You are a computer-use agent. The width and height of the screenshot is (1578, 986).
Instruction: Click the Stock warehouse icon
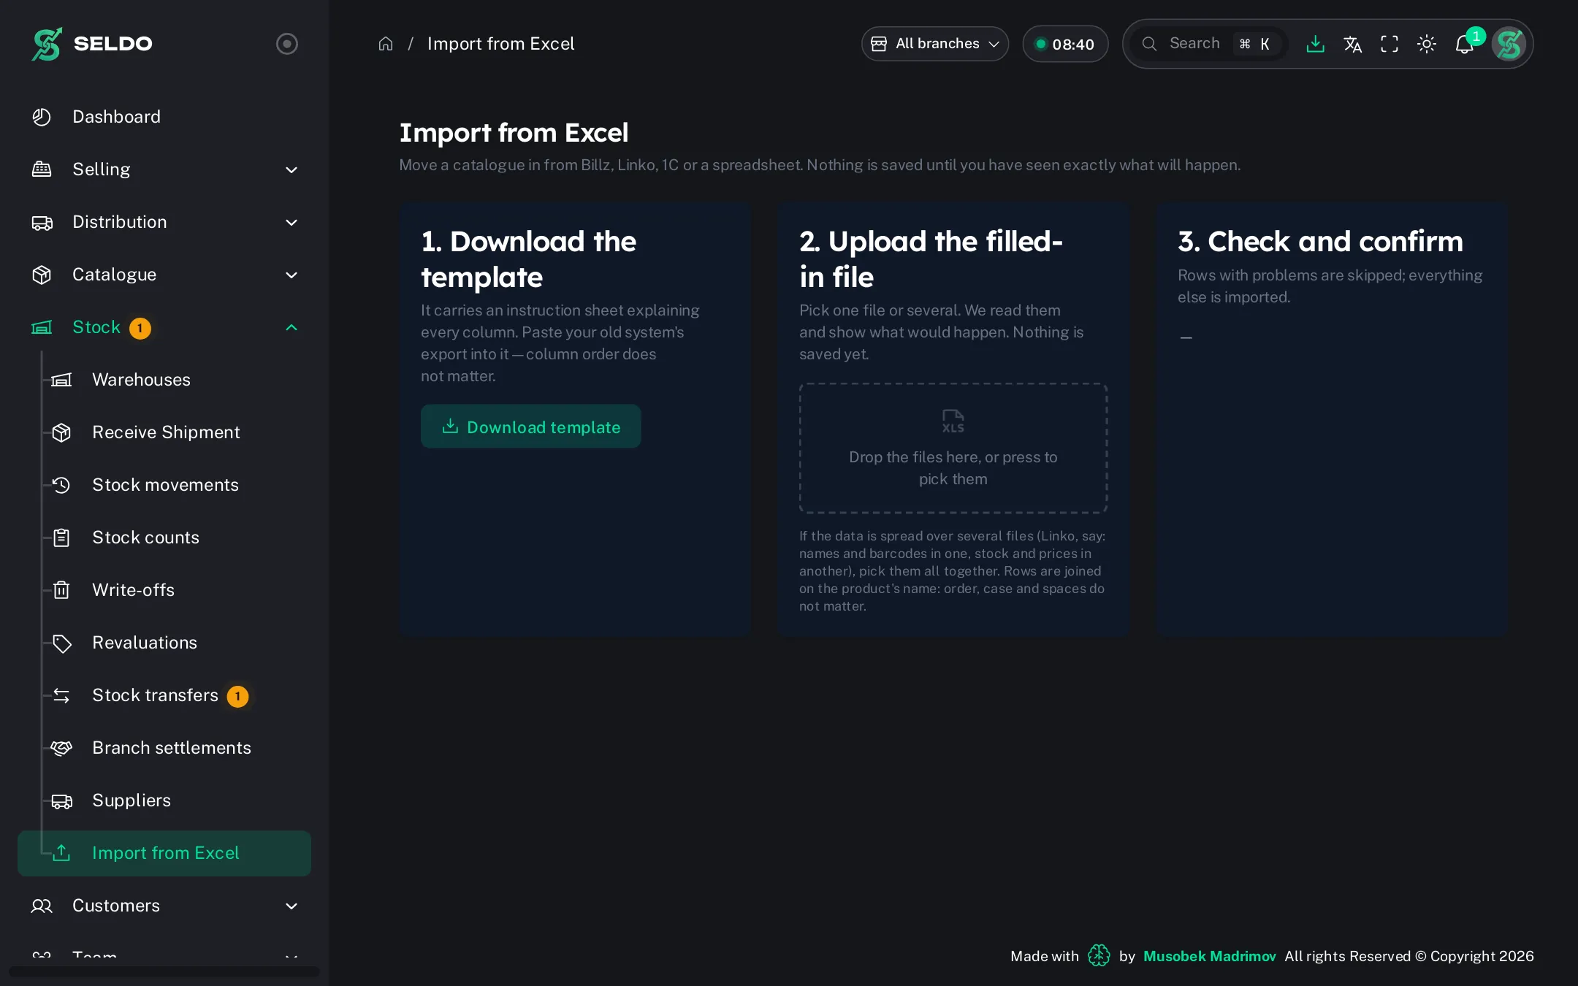[x=42, y=327]
